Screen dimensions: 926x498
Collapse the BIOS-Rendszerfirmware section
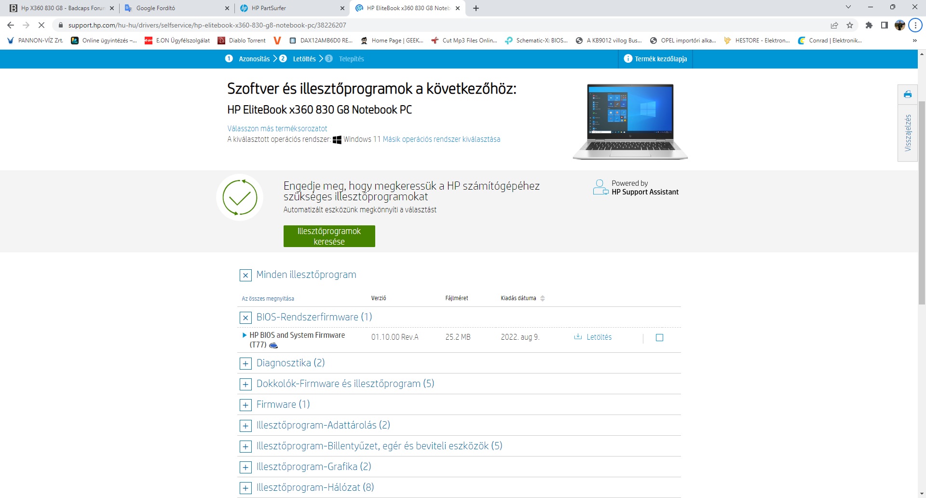(x=245, y=318)
